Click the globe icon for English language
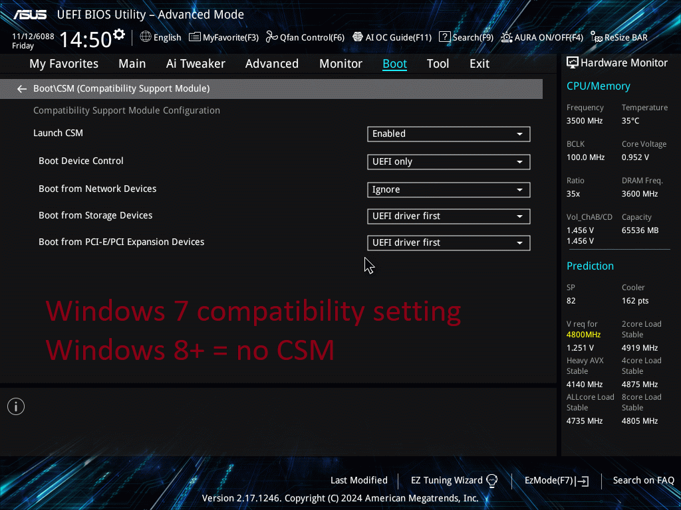 tap(146, 37)
